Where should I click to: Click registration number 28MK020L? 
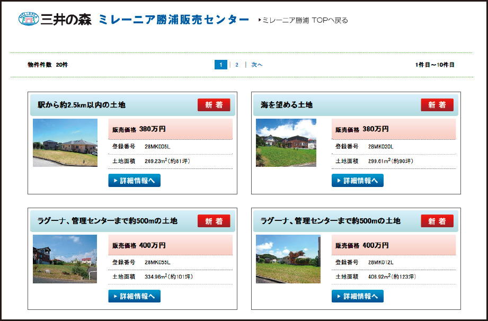point(380,147)
